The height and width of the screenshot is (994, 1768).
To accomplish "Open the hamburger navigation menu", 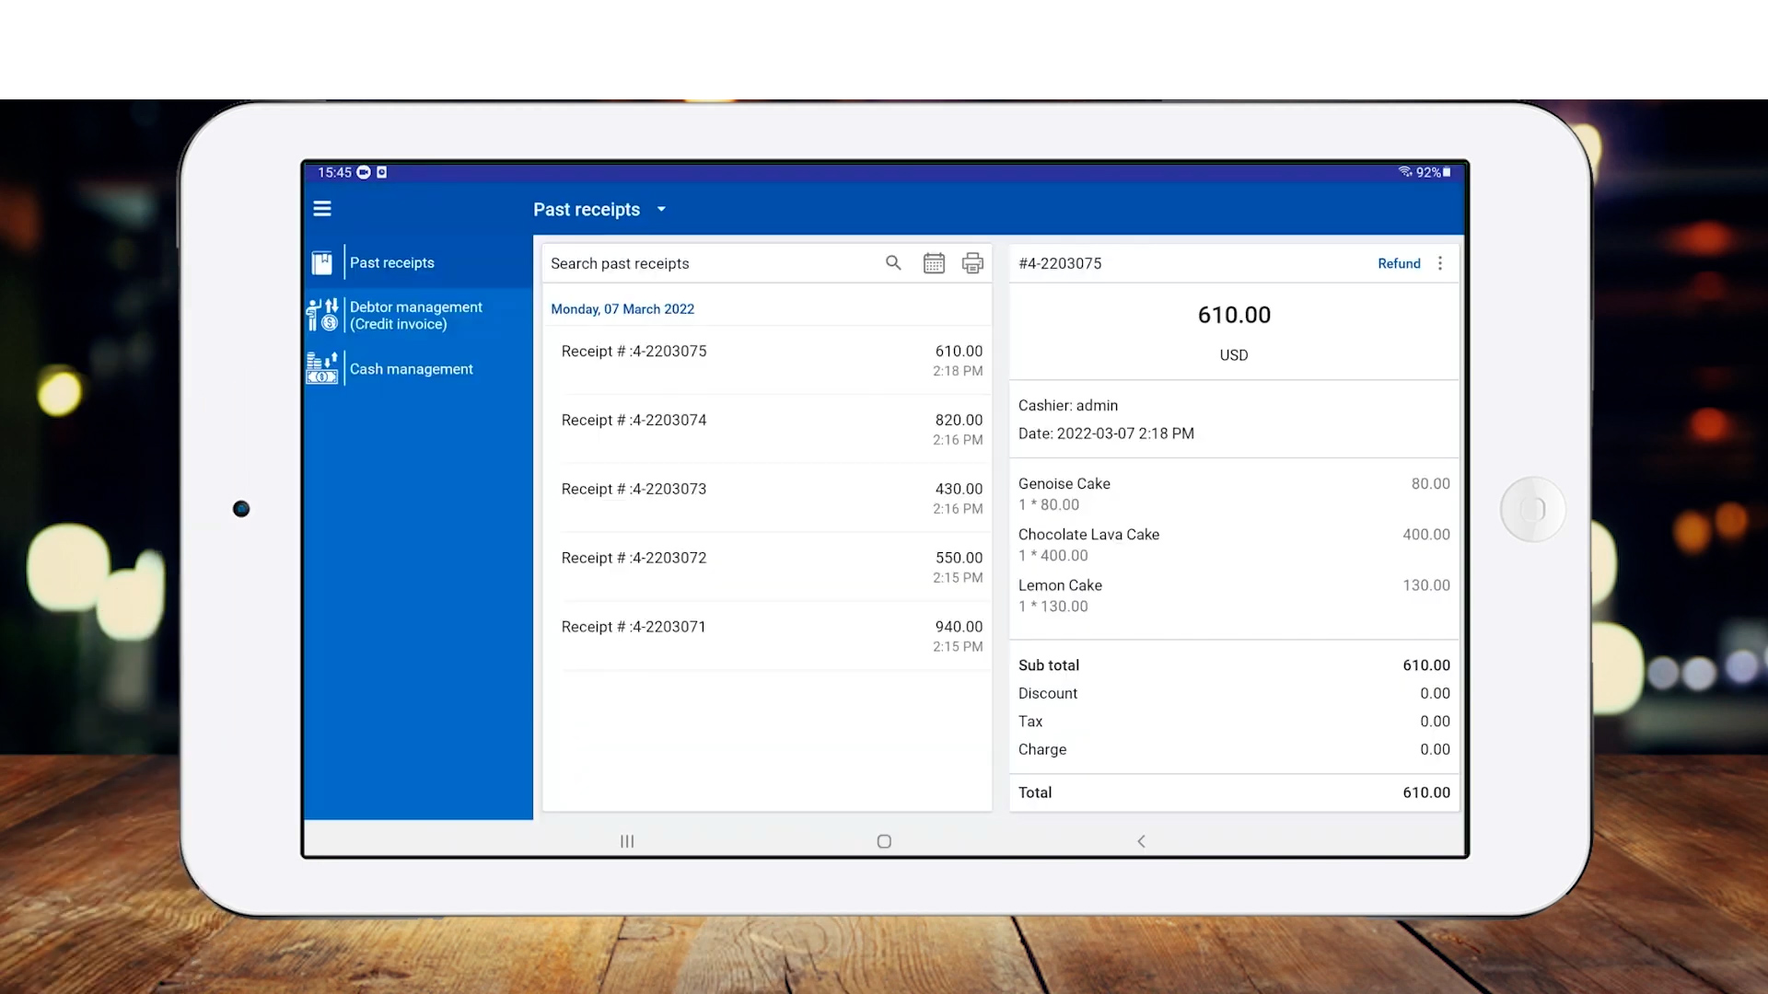I will [x=321, y=209].
